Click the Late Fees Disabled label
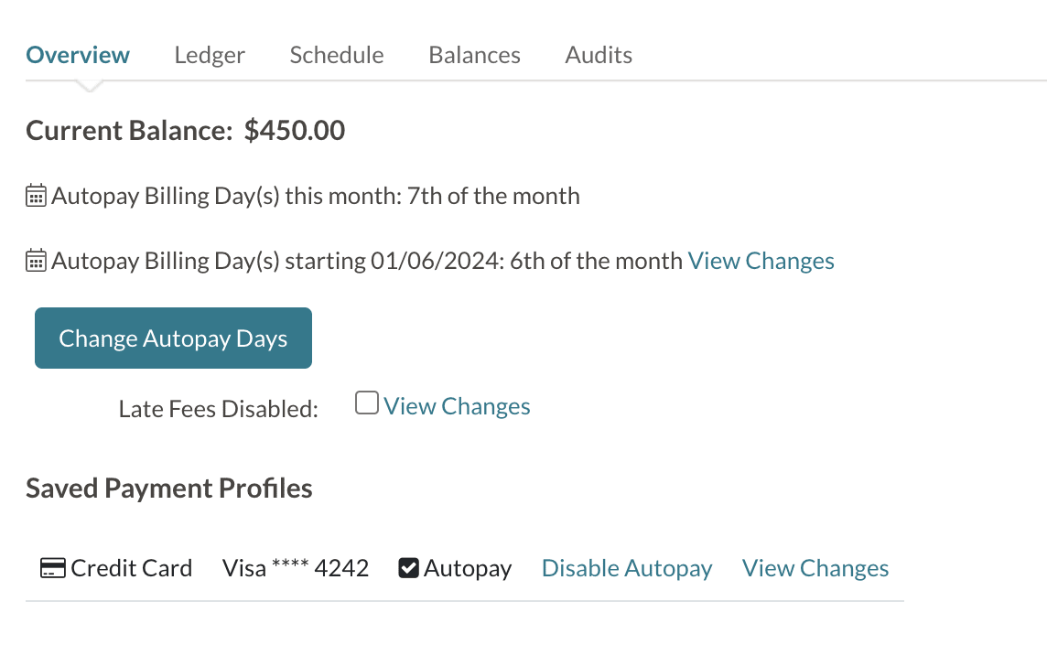Screen dimensions: 1047x666 pyautogui.click(x=218, y=409)
